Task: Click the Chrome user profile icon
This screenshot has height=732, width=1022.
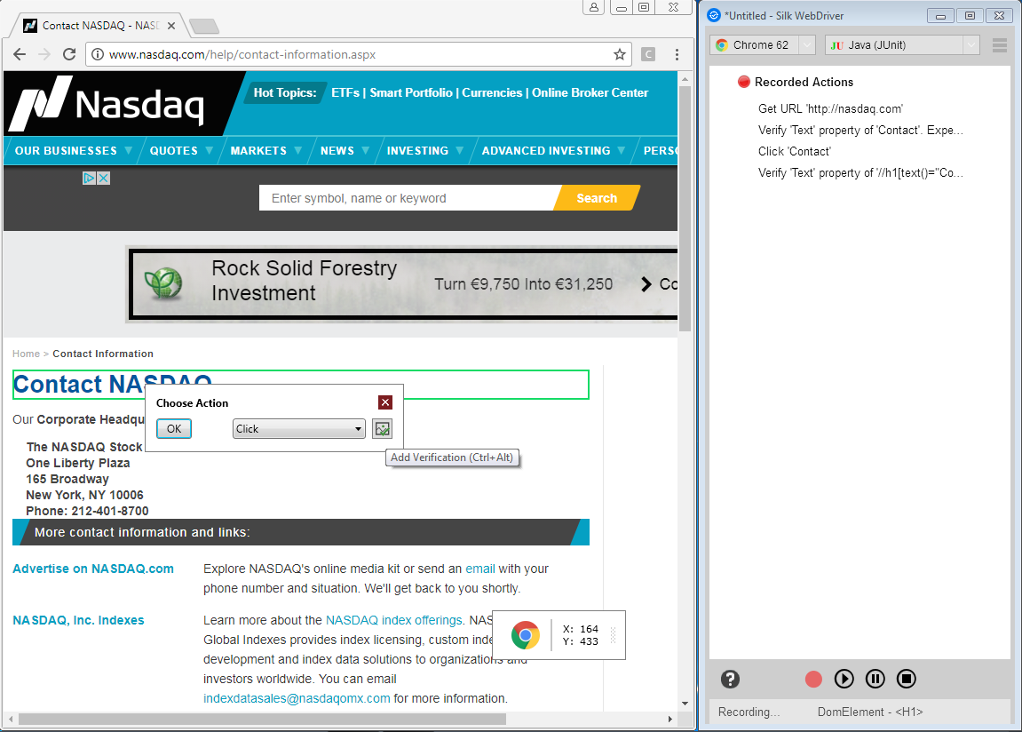Action: pos(594,7)
